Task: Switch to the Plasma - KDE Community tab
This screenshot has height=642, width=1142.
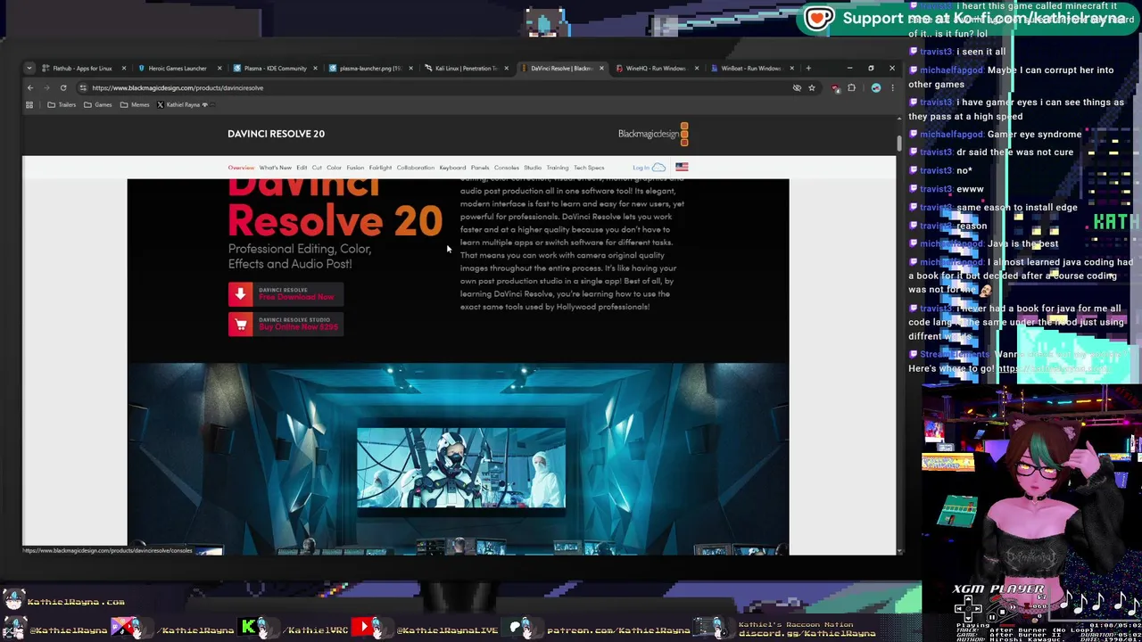Action: (x=274, y=68)
